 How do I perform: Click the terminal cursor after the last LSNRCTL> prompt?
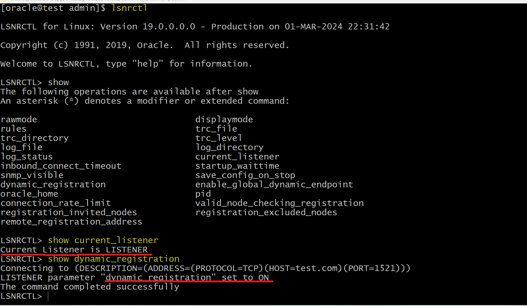click(48, 296)
